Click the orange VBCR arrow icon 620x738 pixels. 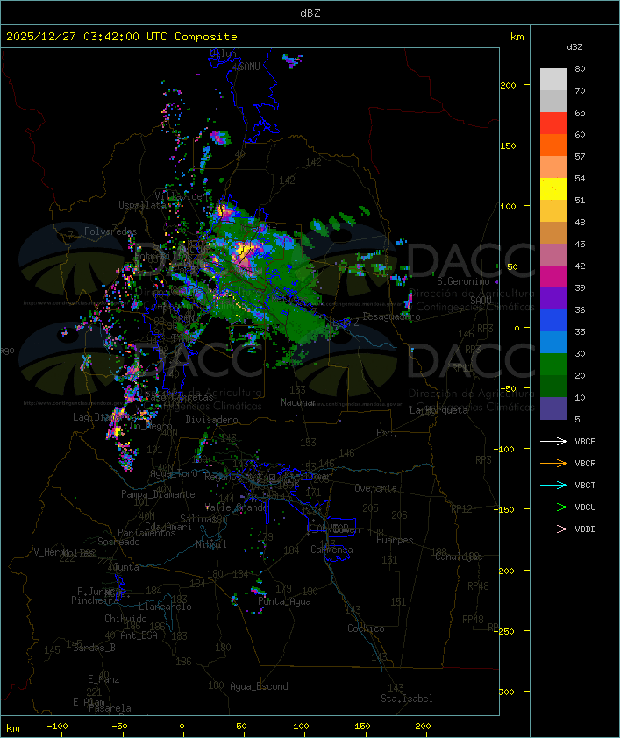[553, 463]
